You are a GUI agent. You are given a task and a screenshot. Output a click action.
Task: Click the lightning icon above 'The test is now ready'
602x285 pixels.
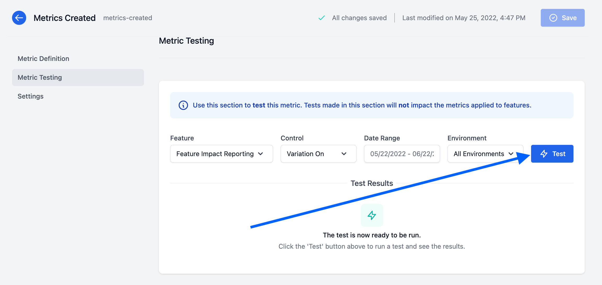372,215
